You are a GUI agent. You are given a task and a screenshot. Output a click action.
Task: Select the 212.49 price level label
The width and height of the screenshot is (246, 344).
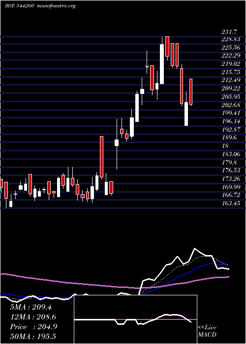(x=231, y=80)
